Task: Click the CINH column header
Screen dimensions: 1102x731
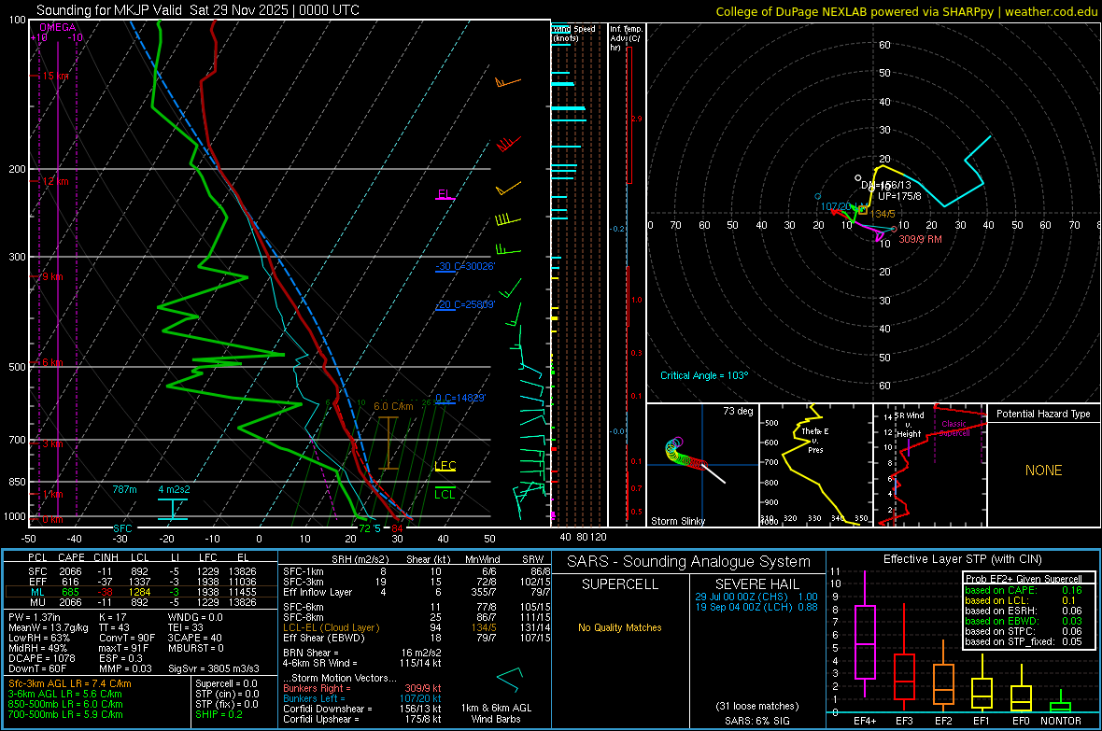Action: (106, 557)
